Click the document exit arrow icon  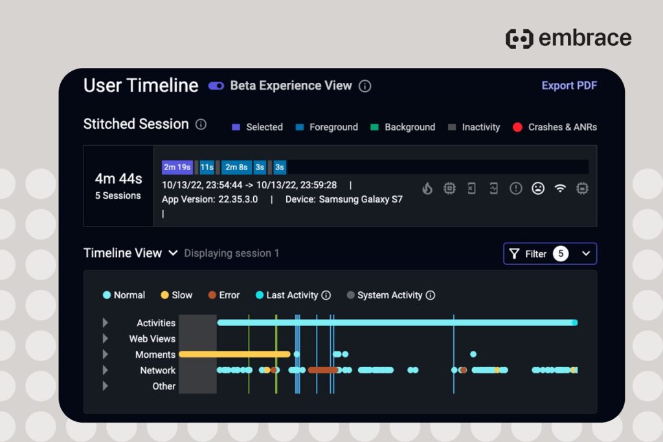coord(493,188)
